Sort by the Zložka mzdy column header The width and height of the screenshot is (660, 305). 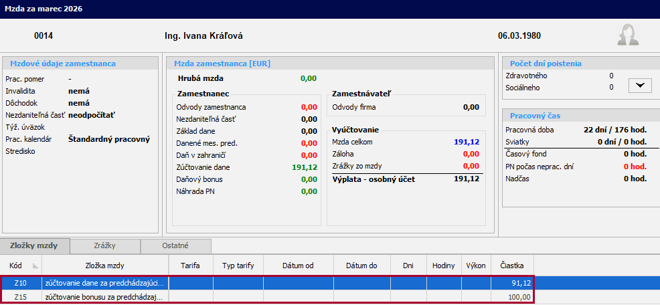click(105, 265)
